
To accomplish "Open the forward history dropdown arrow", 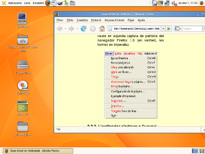I will 78,29.
